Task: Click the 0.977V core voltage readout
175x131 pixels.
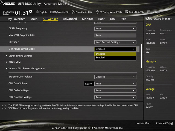Action: point(89,84)
